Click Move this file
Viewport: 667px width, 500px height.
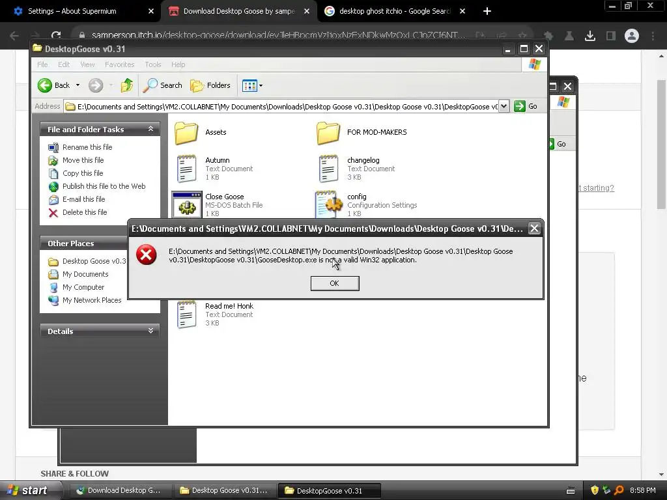(83, 160)
